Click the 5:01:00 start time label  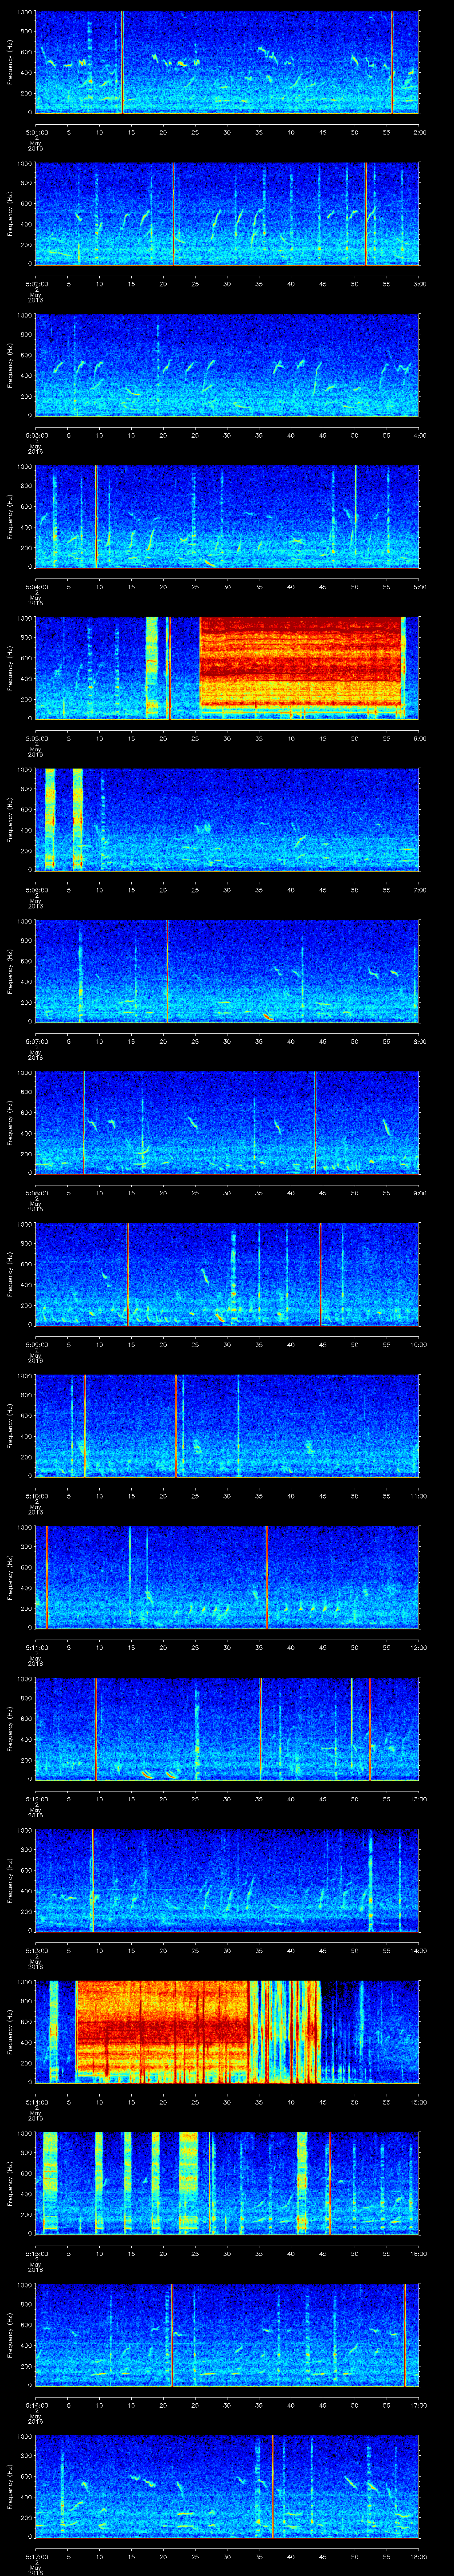[36, 132]
